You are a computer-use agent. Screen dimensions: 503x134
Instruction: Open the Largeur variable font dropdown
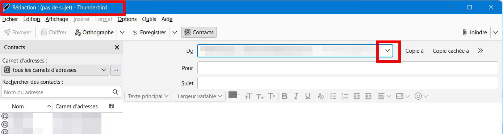[200, 96]
